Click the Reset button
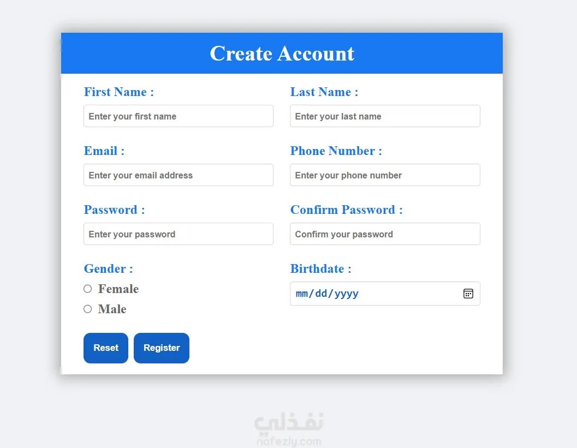 [106, 348]
